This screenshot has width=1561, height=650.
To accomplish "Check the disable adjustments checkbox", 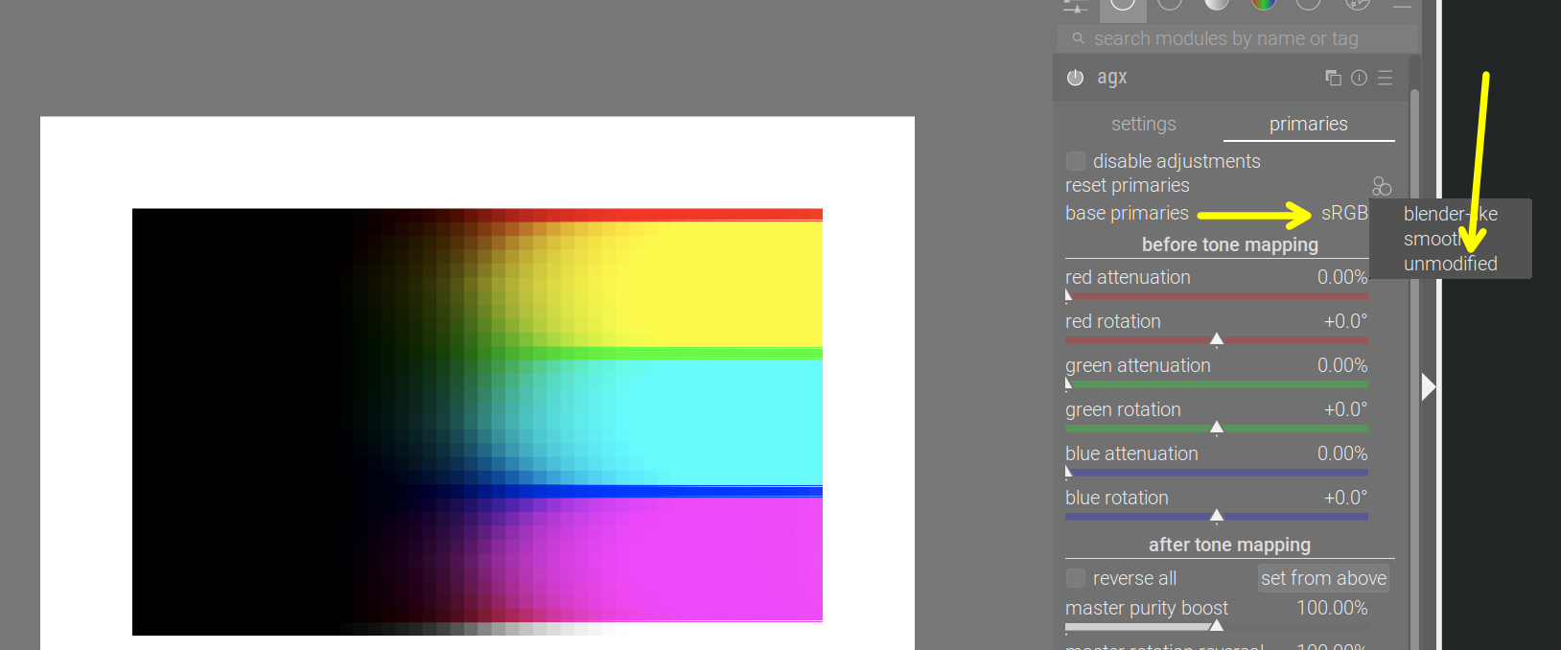I will pyautogui.click(x=1076, y=161).
